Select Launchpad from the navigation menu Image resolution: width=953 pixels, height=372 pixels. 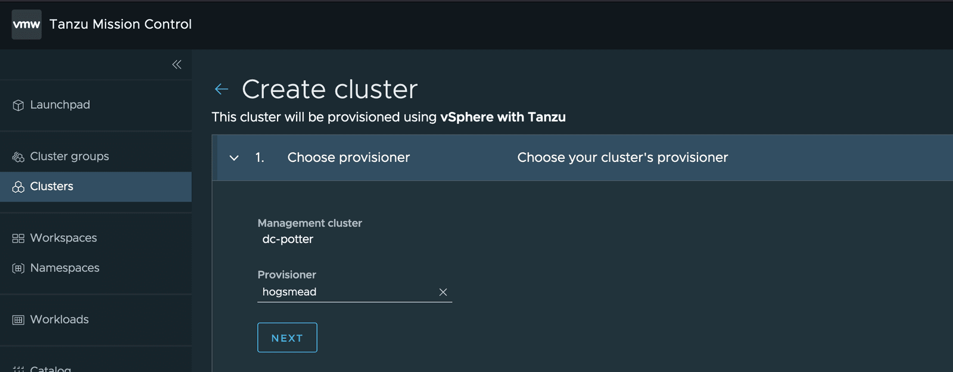pos(60,105)
